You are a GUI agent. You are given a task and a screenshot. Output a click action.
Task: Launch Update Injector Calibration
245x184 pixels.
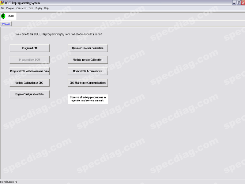[x=88, y=60]
